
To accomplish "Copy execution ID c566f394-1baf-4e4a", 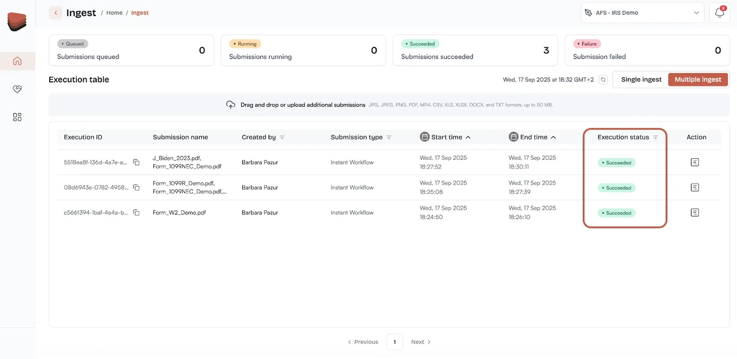I will [x=136, y=213].
